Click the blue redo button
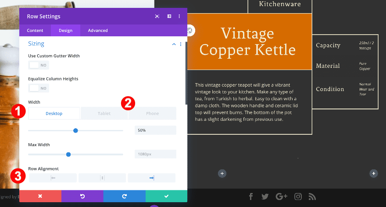This screenshot has width=386, height=207. pos(124,196)
